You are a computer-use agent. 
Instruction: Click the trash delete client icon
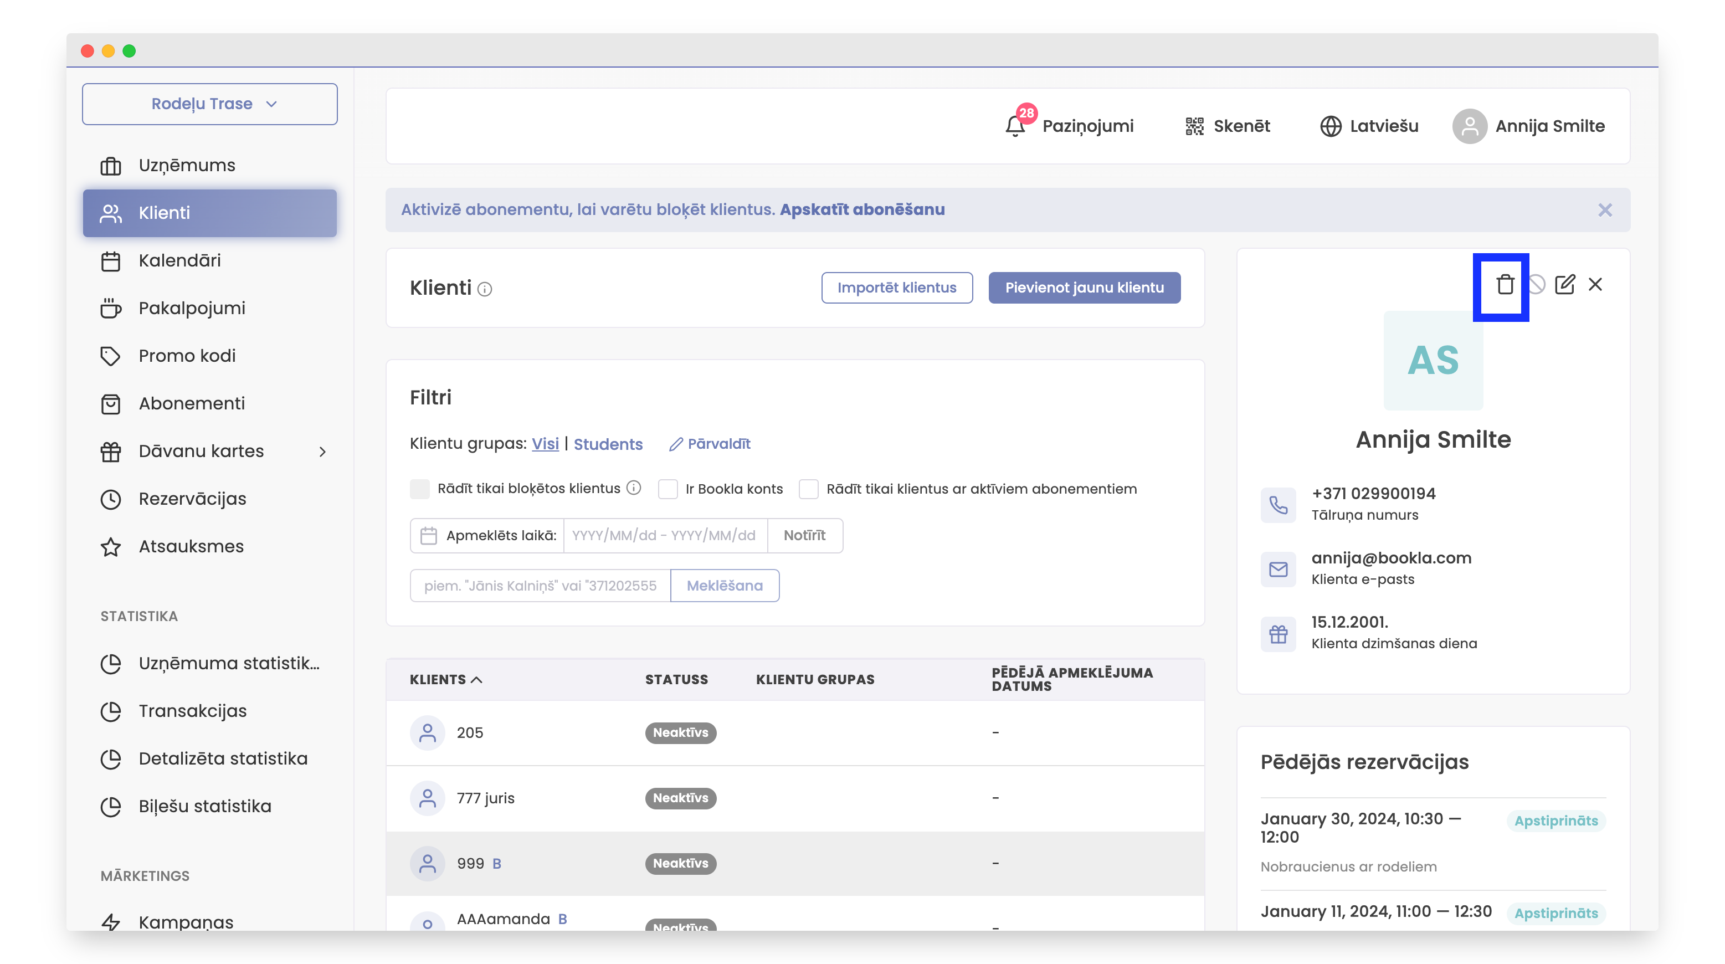(x=1505, y=285)
